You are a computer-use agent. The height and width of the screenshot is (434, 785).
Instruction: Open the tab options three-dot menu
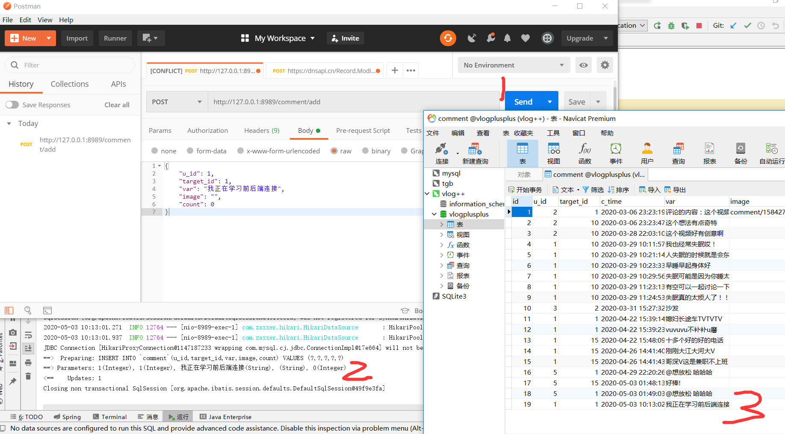pyautogui.click(x=411, y=70)
